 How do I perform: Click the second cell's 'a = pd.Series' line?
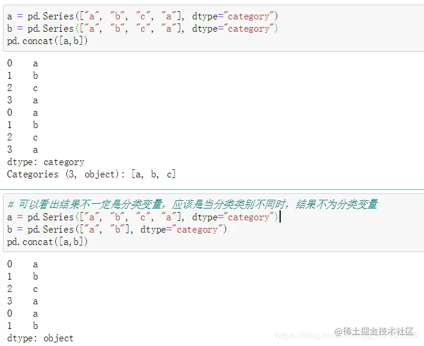click(142, 217)
